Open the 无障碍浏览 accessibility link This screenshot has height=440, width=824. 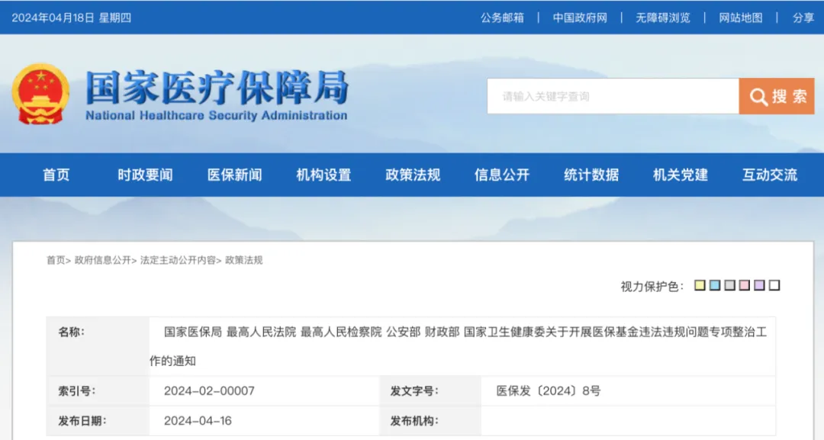coord(663,18)
